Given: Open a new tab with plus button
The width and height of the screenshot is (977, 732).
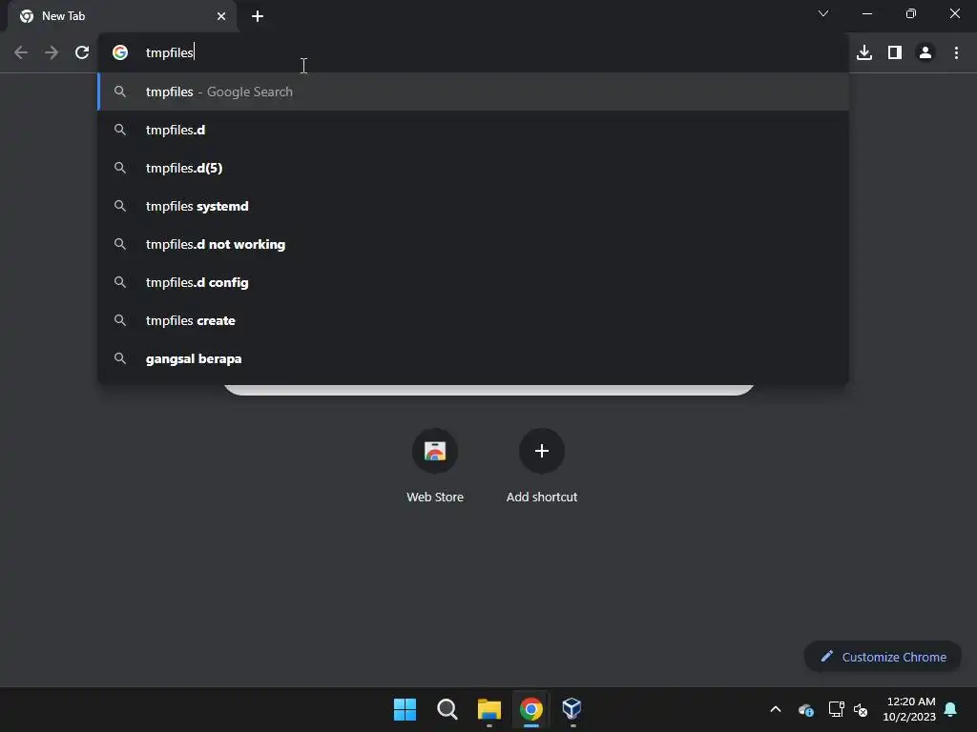Looking at the screenshot, I should coord(258,16).
